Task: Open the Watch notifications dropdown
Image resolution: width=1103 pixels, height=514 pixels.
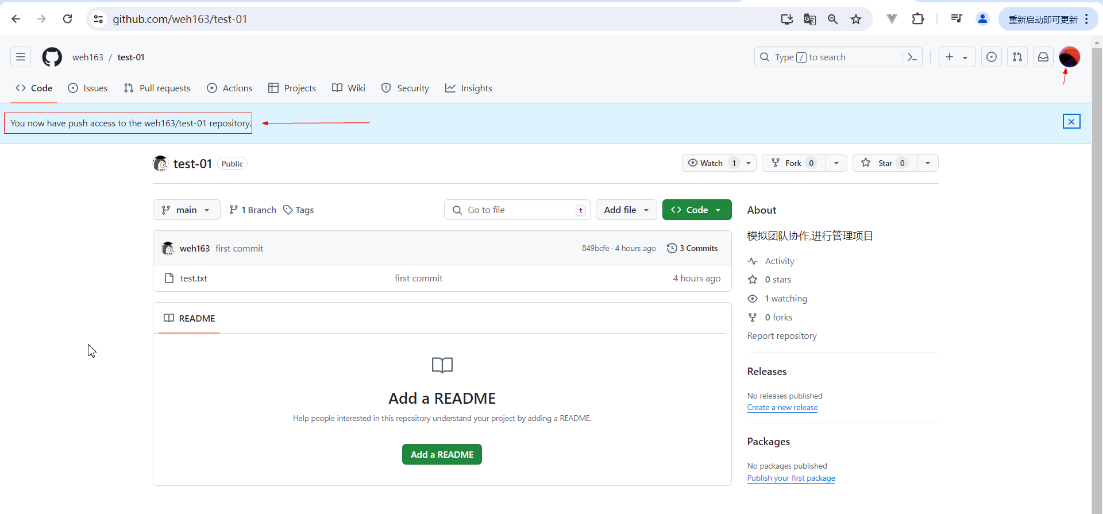Action: 719,163
